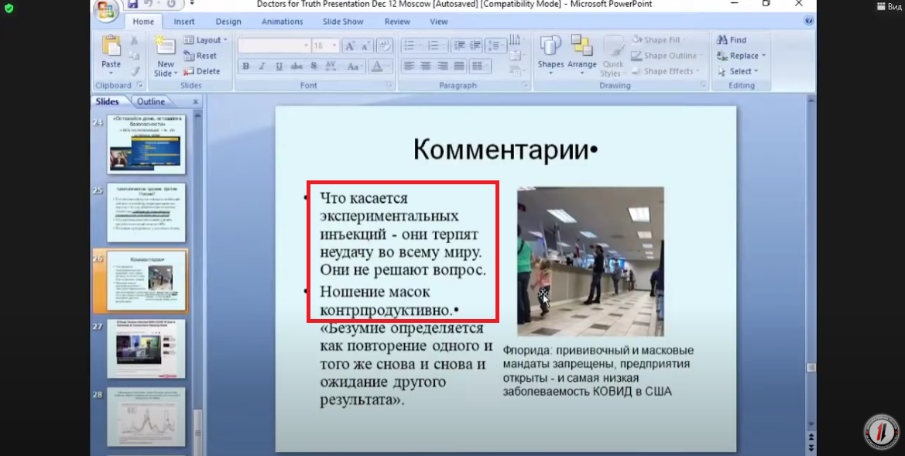Viewport: 905px width, 456px height.
Task: Open the Office button menu
Action: (x=105, y=11)
